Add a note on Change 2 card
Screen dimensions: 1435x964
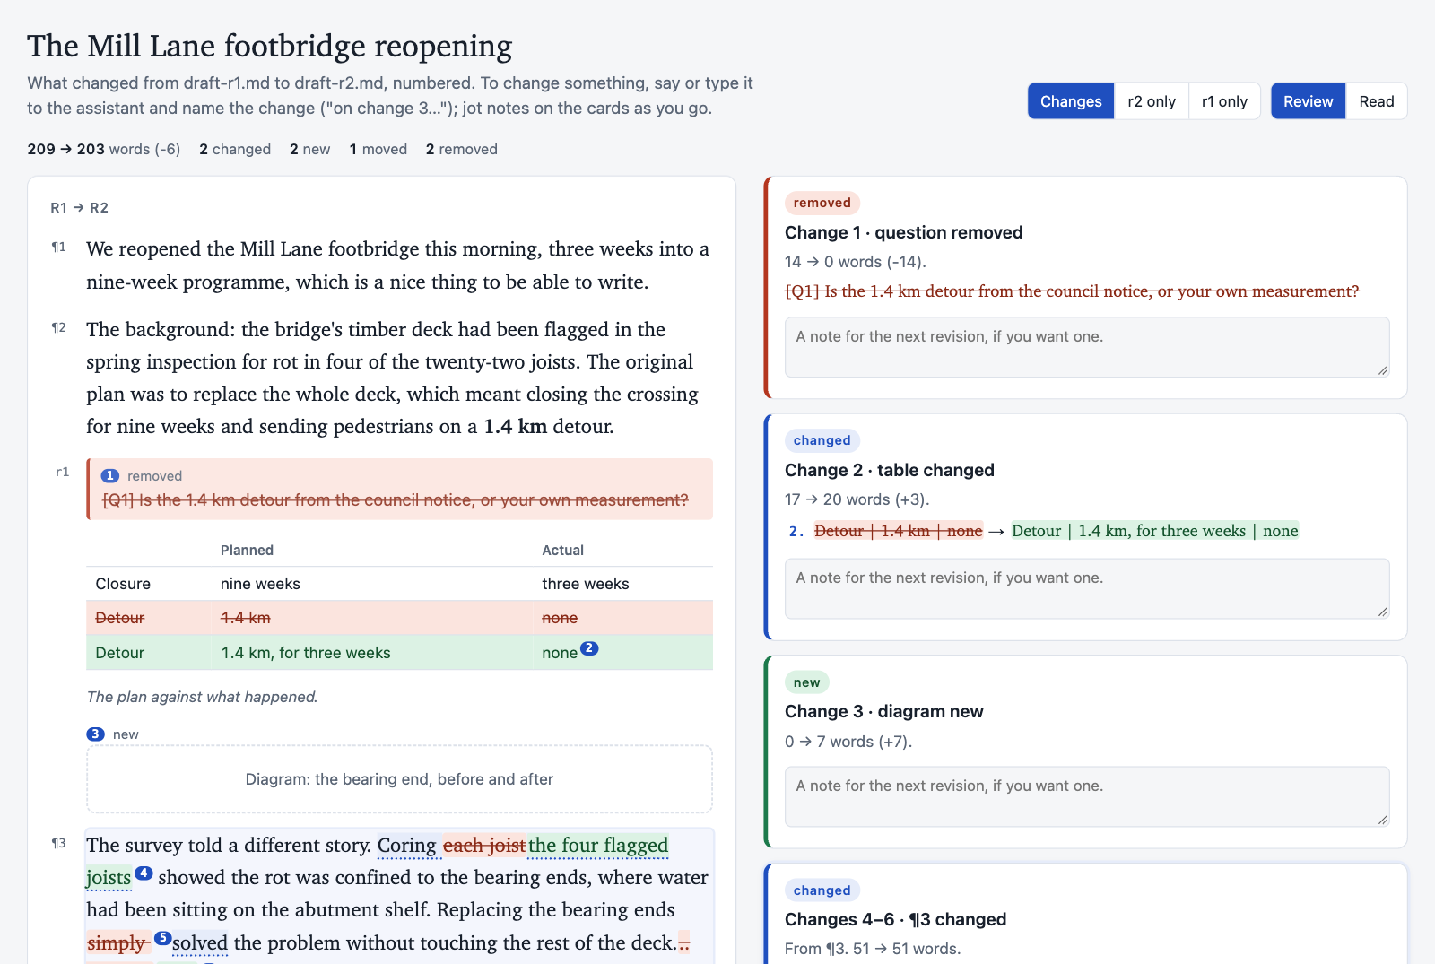(1087, 588)
